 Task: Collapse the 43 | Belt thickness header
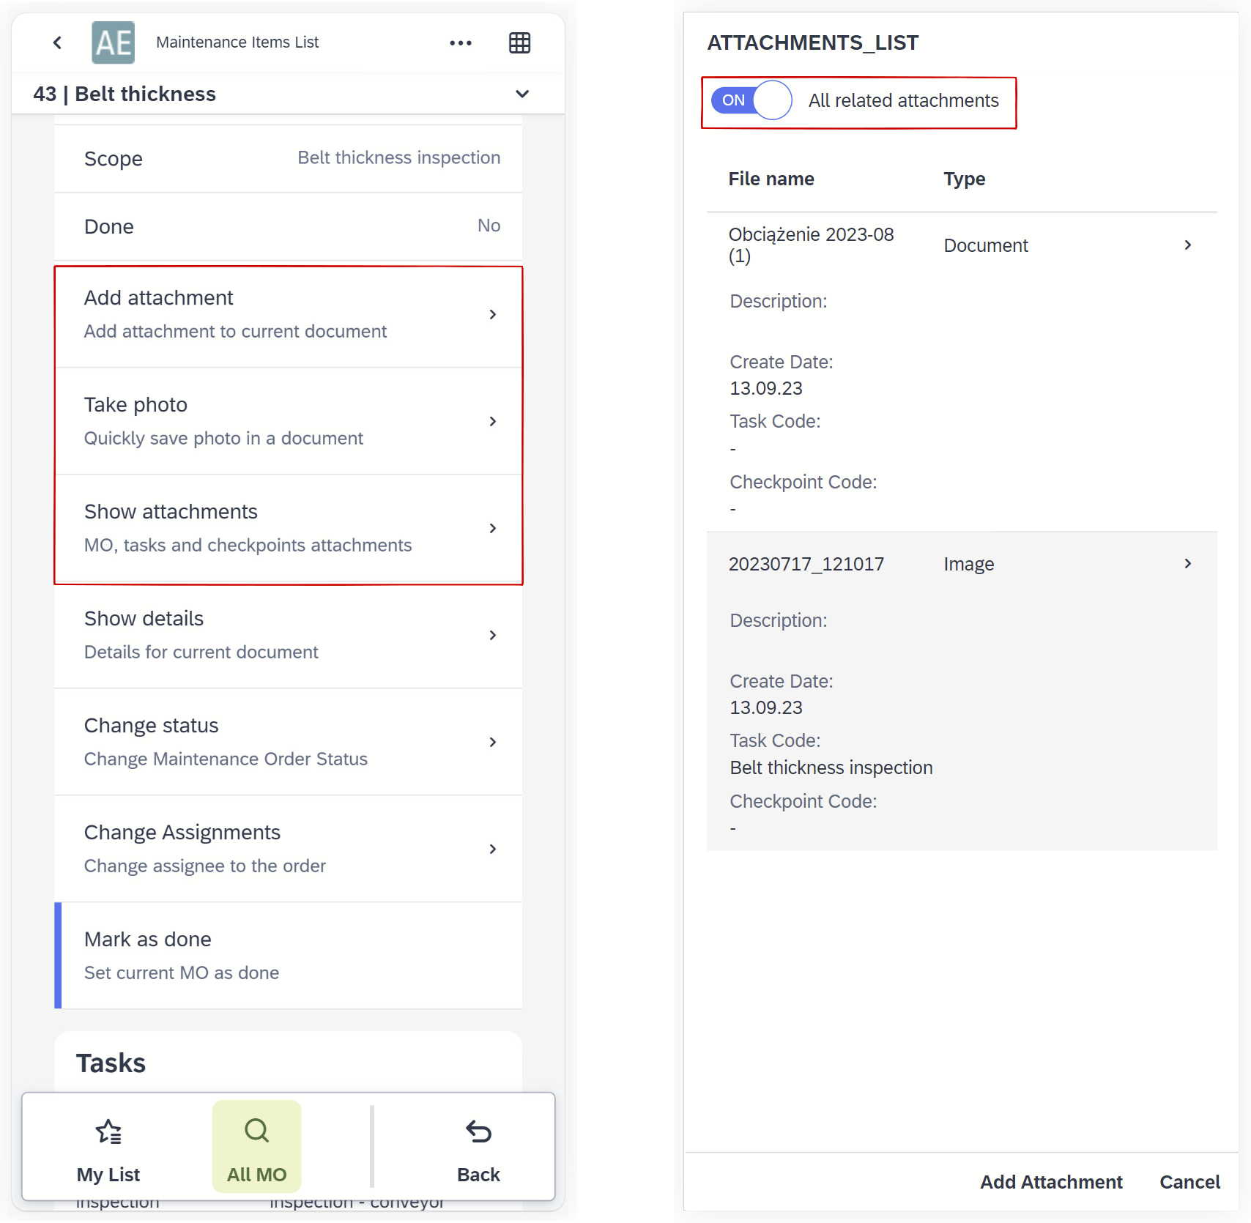pos(521,94)
